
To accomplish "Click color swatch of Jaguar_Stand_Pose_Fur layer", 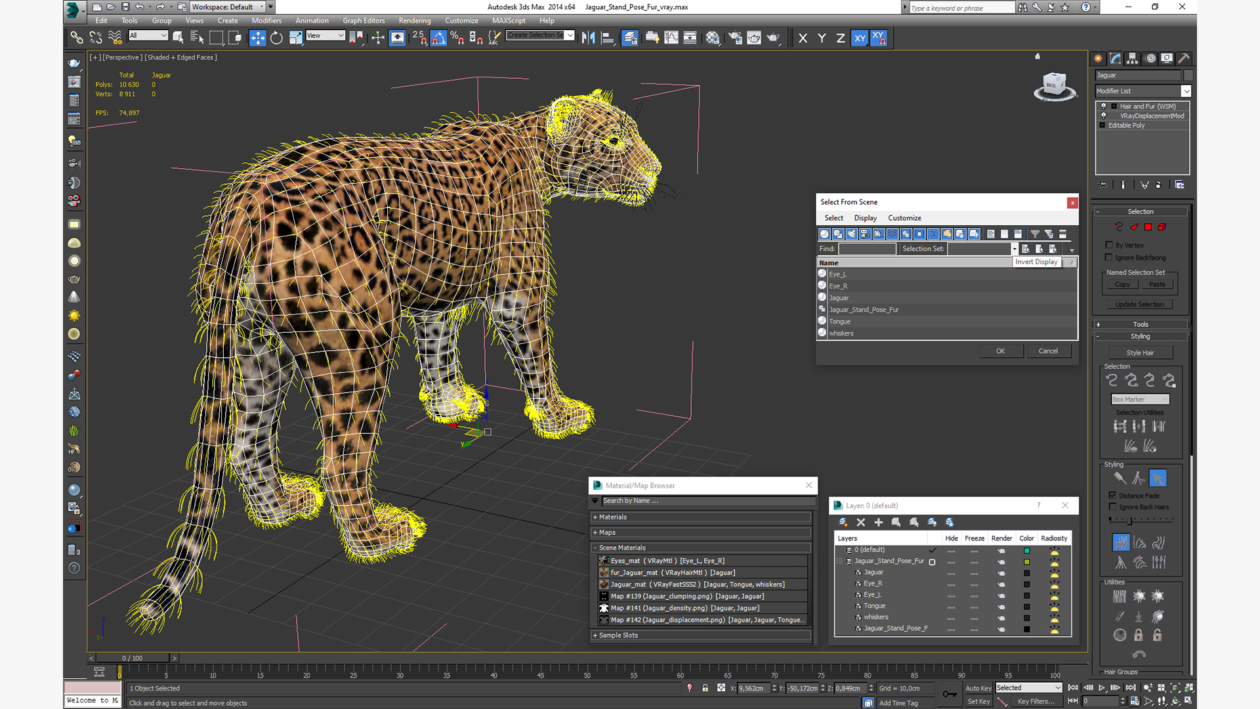I will tap(1027, 562).
